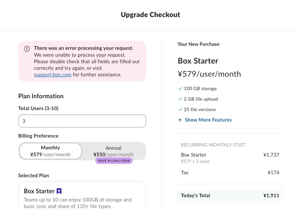This screenshot has width=295, height=210.
Task: Click the Box Starter selected plan card
Action: pos(82,196)
